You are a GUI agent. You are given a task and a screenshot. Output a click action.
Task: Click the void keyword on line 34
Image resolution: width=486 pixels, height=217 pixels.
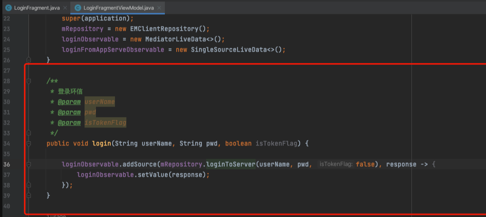coord(81,144)
